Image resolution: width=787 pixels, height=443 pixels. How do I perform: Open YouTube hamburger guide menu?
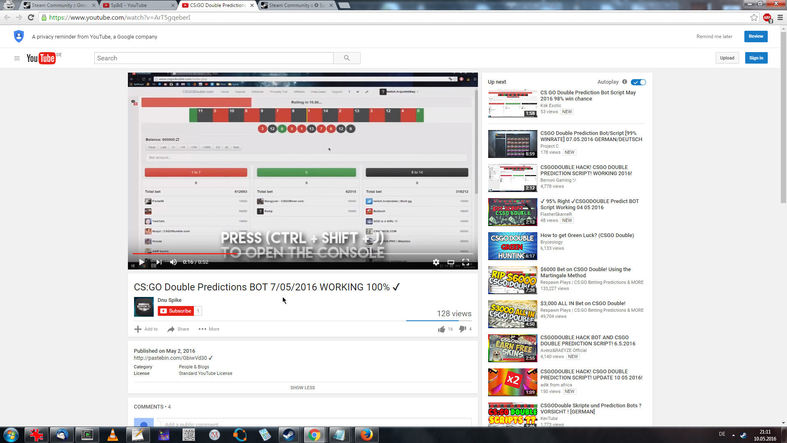(x=17, y=58)
